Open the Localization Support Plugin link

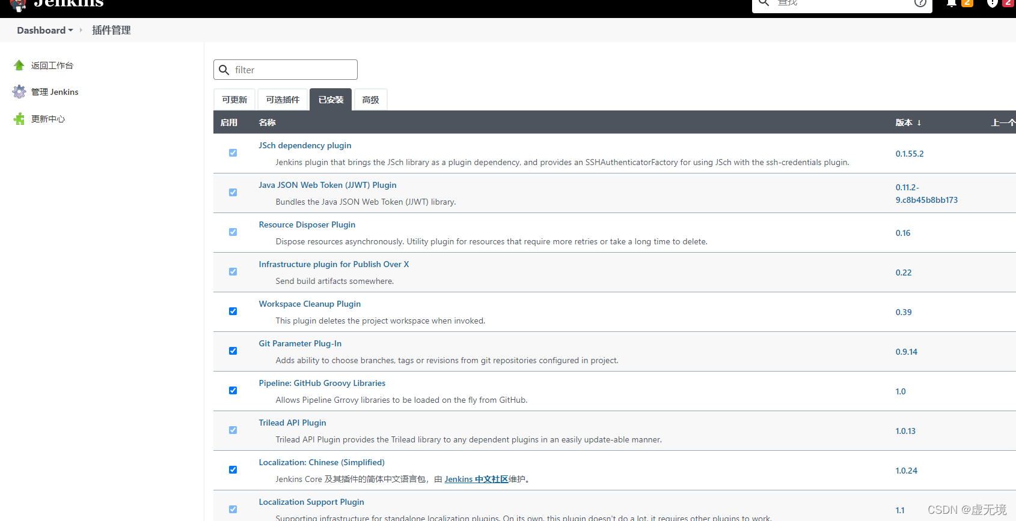pos(311,502)
